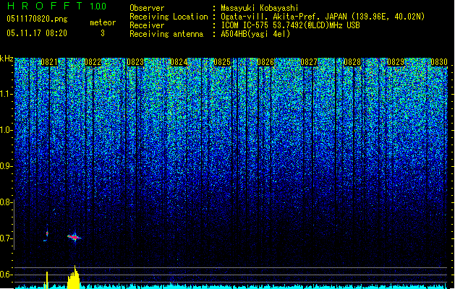This screenshot has height=289, width=455.
Task: Click the 'Receiving antenna' field label
Action: point(166,34)
